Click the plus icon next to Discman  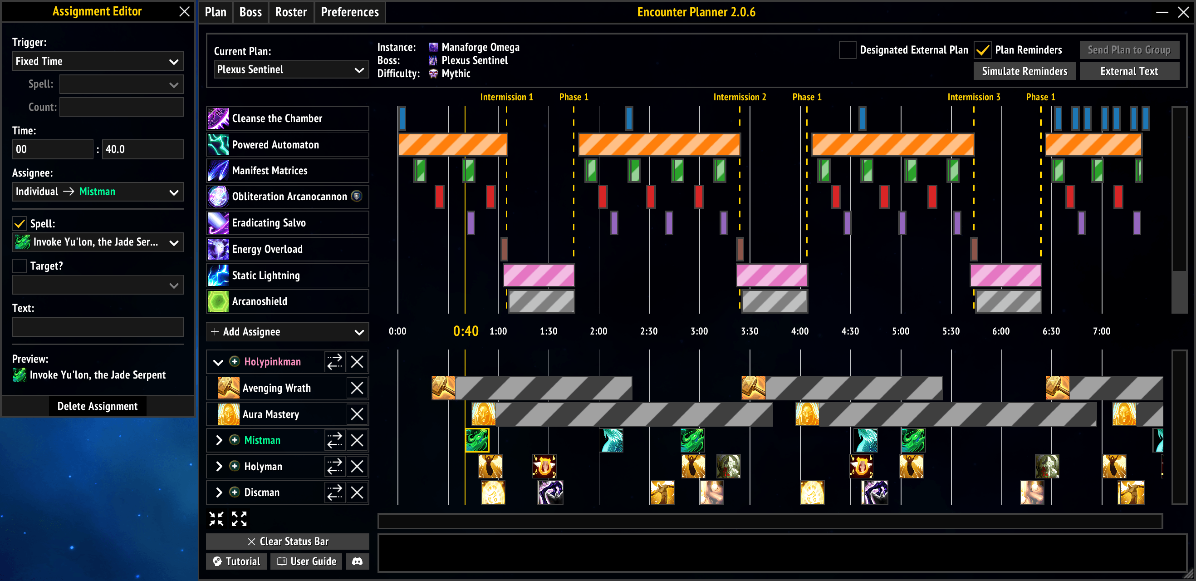(x=235, y=492)
